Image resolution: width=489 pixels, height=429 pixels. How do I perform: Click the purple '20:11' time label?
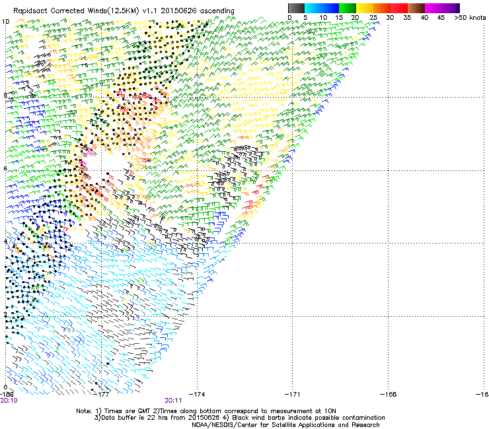173,401
